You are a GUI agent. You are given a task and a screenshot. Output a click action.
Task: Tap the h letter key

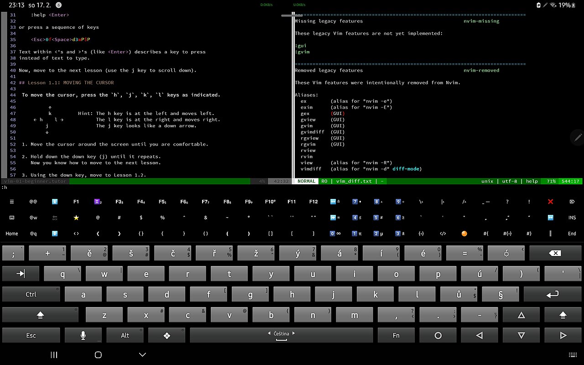click(292, 294)
